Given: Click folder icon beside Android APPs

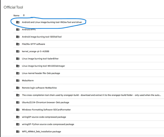Looking at the screenshot, I should 18,29.
